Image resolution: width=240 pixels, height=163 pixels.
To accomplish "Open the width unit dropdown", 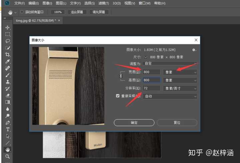I will [x=180, y=72].
